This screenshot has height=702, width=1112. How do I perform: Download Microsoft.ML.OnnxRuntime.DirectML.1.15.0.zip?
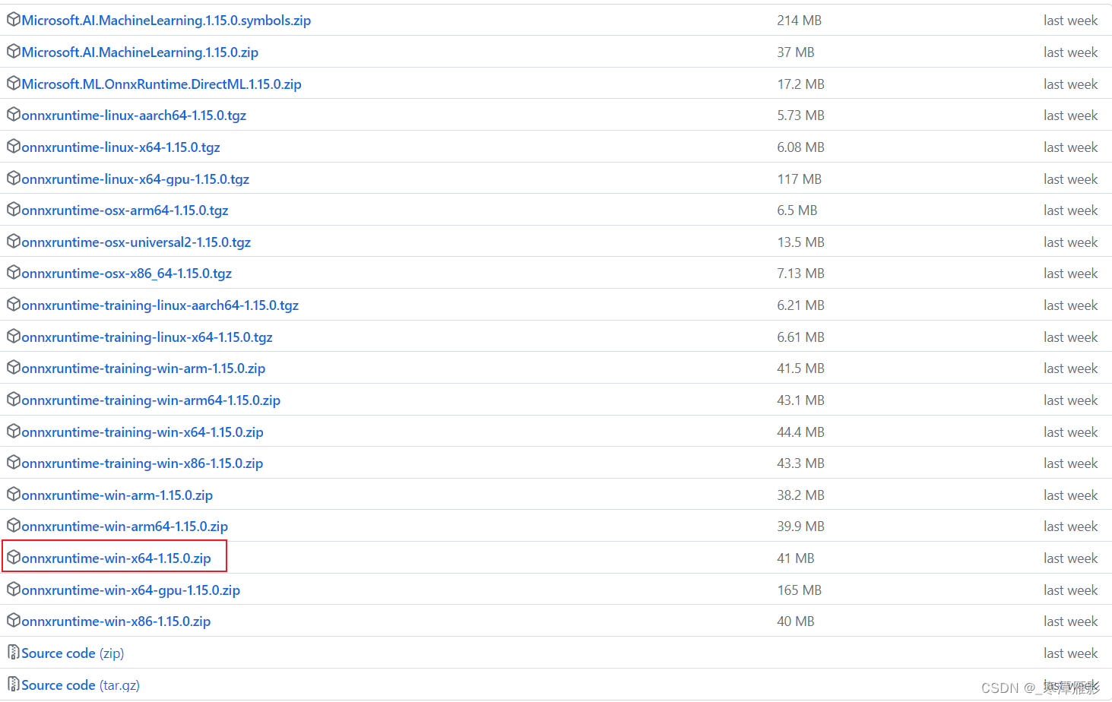(x=162, y=84)
